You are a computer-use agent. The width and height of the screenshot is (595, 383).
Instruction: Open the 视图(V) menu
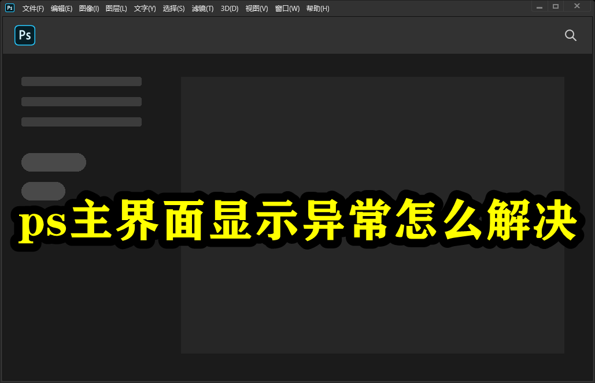pos(257,8)
